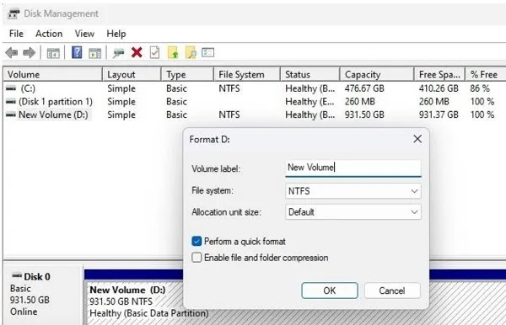The width and height of the screenshot is (506, 325).
Task: Click the Forward arrow toolbar icon
Action: pos(30,52)
